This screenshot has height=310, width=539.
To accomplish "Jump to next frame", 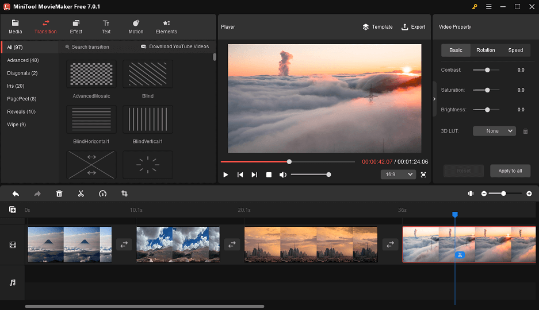I will point(254,175).
